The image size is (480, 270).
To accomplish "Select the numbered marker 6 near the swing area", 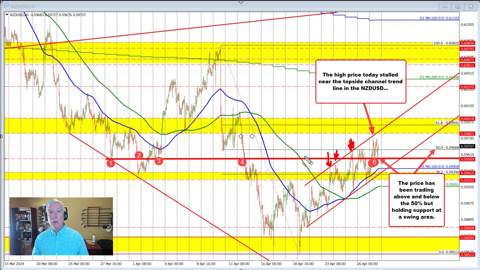I will tap(373, 162).
